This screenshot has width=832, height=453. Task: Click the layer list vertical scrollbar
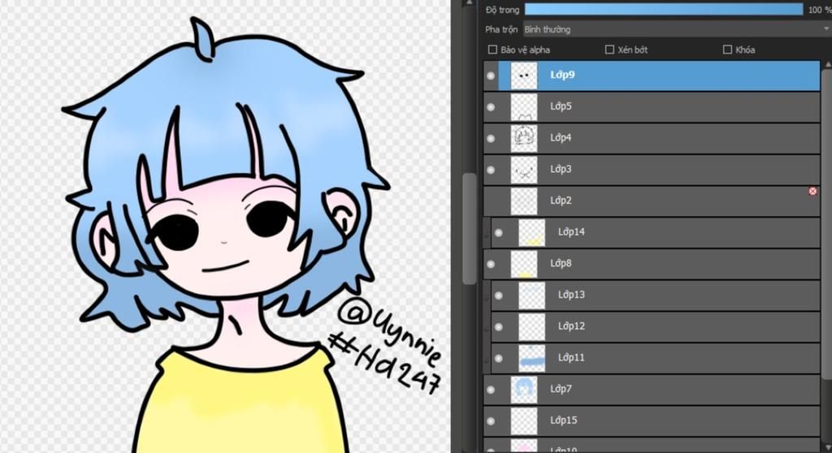click(x=827, y=222)
